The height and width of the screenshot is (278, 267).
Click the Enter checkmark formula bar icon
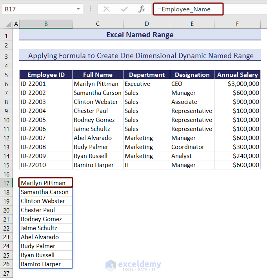click(124, 9)
